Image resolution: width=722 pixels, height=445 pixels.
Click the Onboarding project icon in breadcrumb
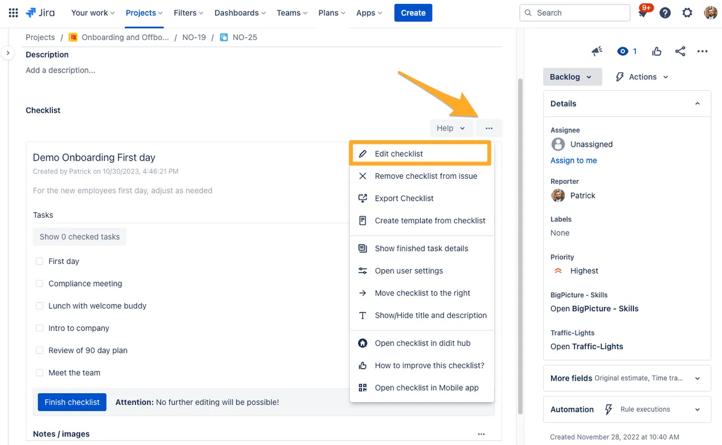point(73,37)
